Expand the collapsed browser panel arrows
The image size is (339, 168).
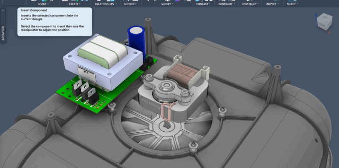point(3,11)
